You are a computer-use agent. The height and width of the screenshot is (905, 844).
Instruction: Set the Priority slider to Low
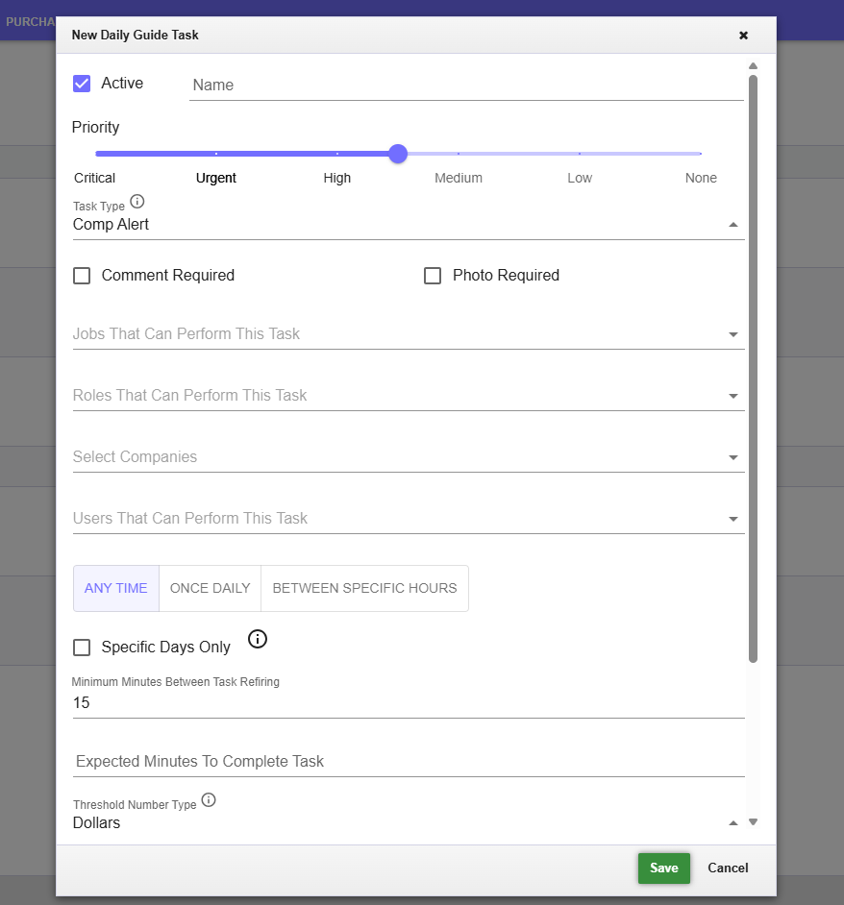click(x=580, y=154)
